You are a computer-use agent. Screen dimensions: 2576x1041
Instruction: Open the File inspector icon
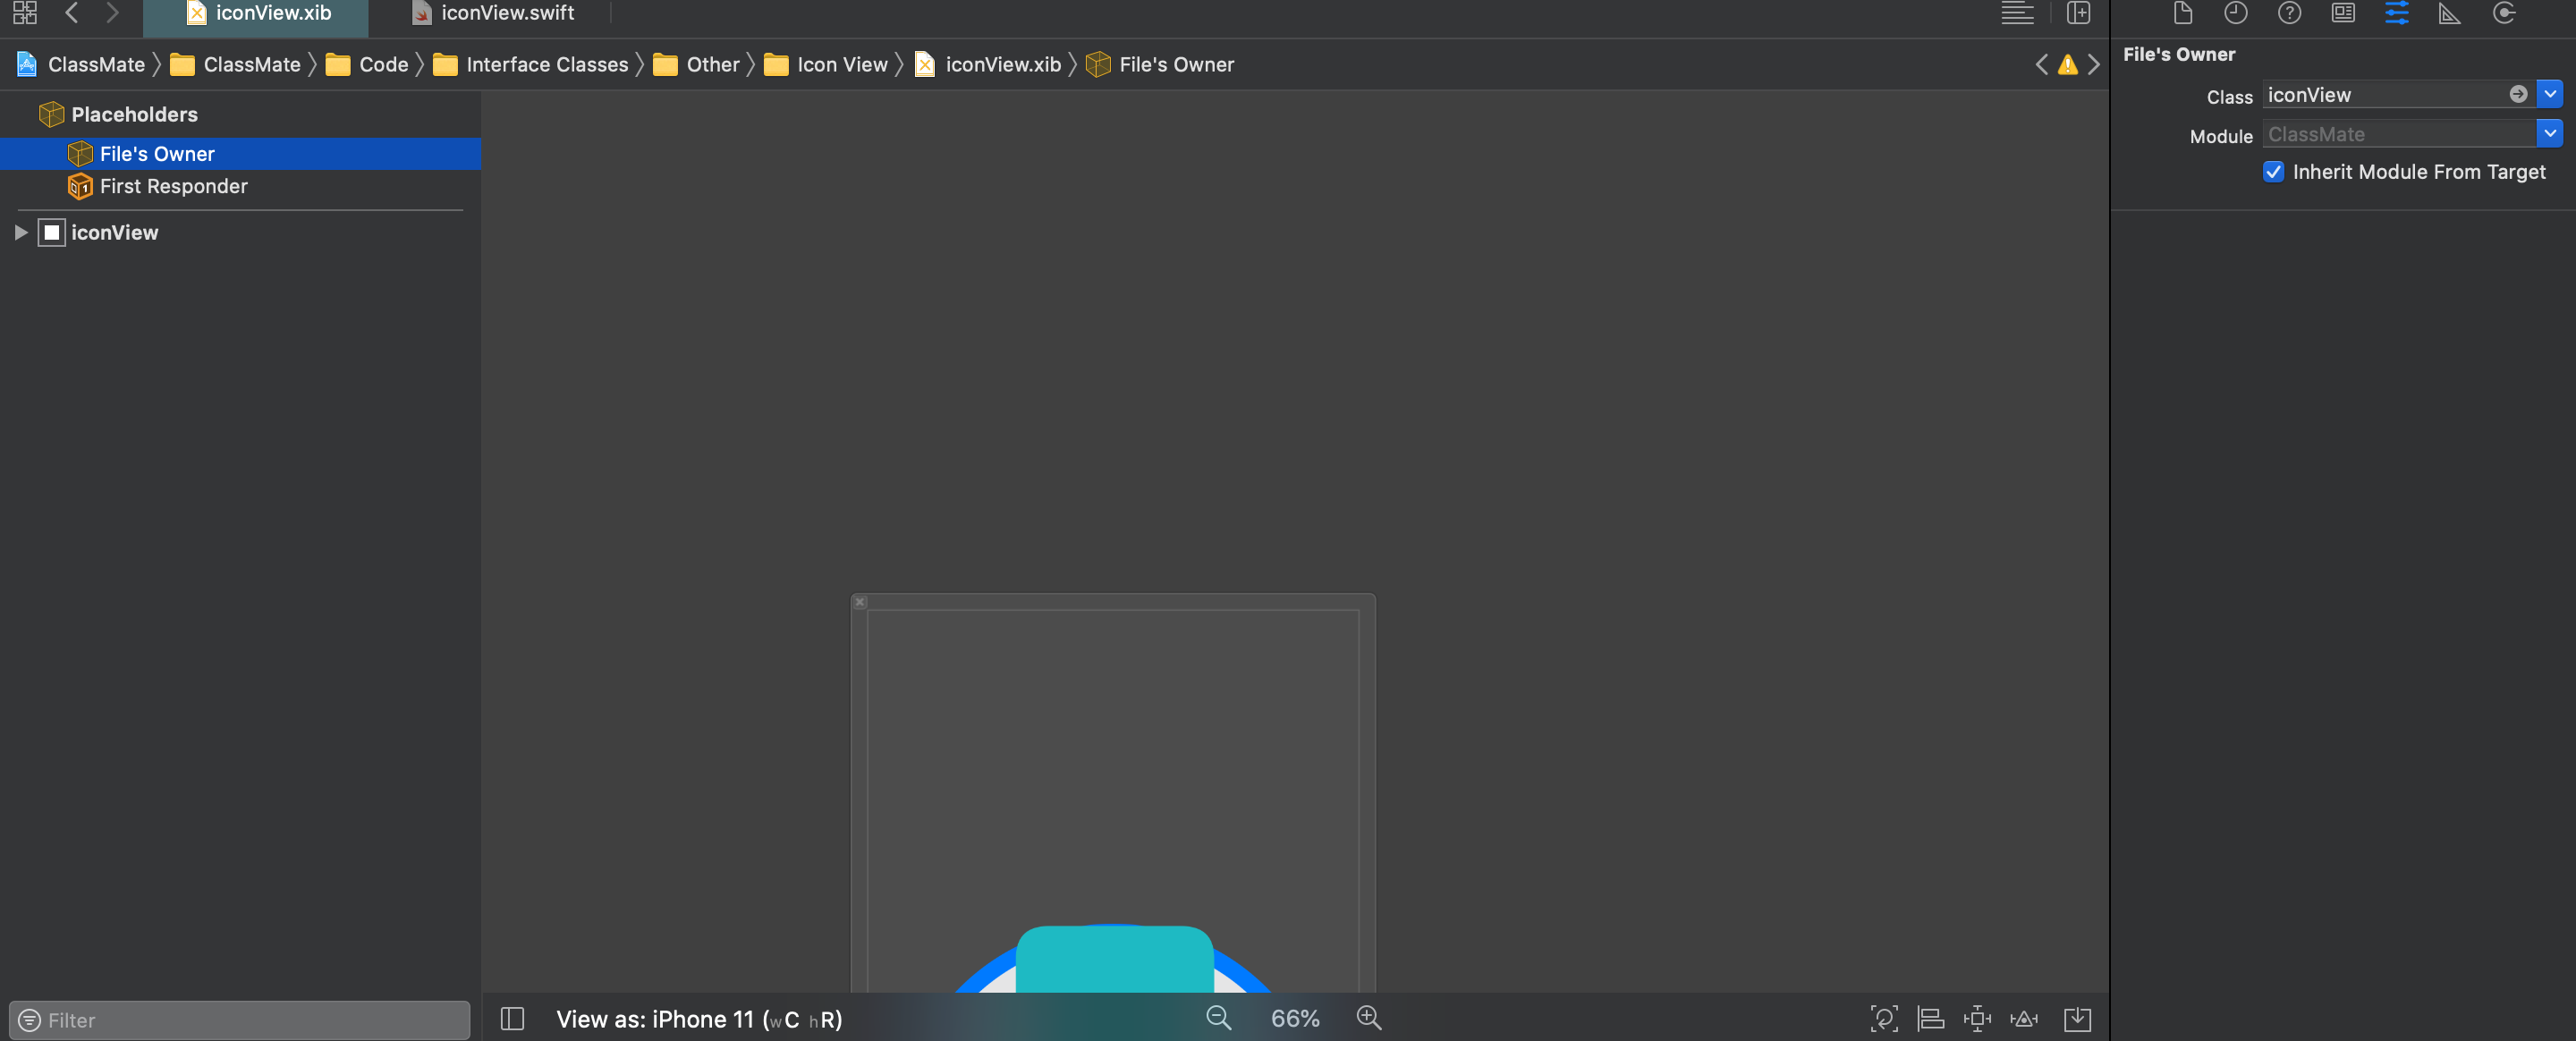(2182, 13)
